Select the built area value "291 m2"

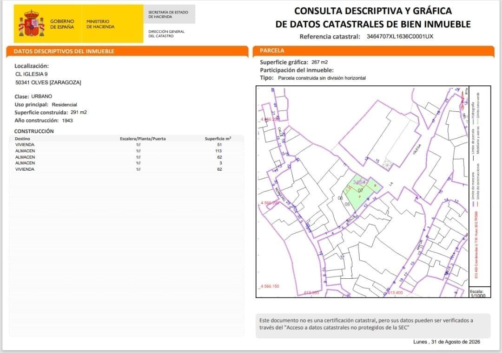pyautogui.click(x=79, y=112)
